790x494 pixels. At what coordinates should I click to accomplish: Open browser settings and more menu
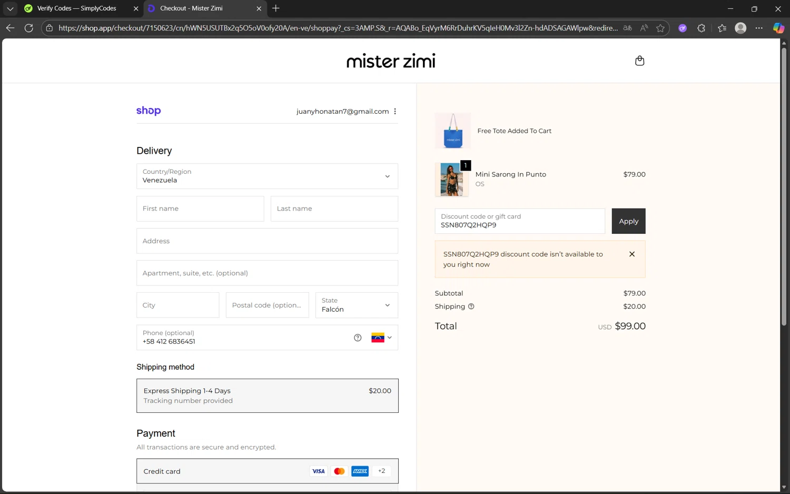pyautogui.click(x=759, y=28)
